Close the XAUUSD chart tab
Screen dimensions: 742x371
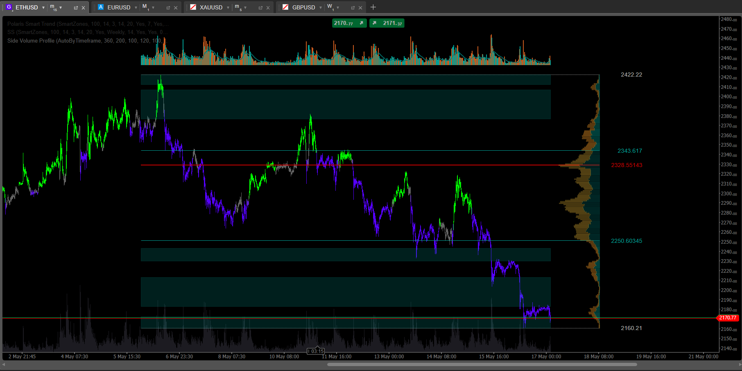coord(268,8)
